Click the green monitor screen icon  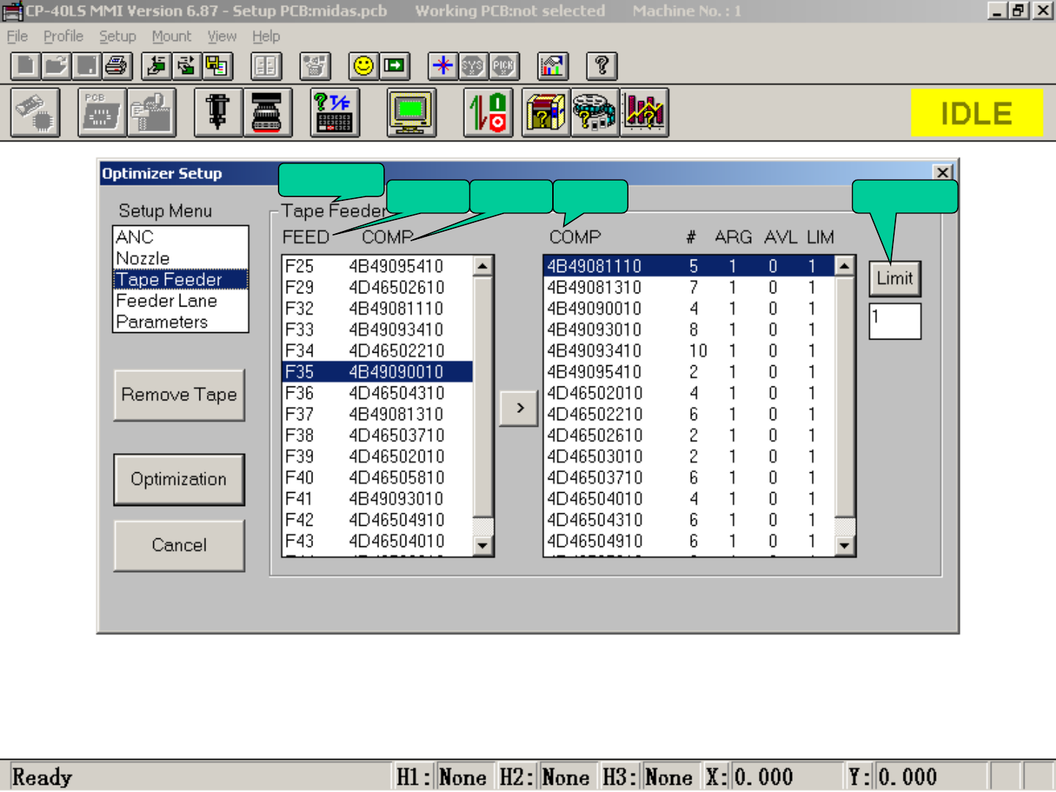[x=411, y=113]
